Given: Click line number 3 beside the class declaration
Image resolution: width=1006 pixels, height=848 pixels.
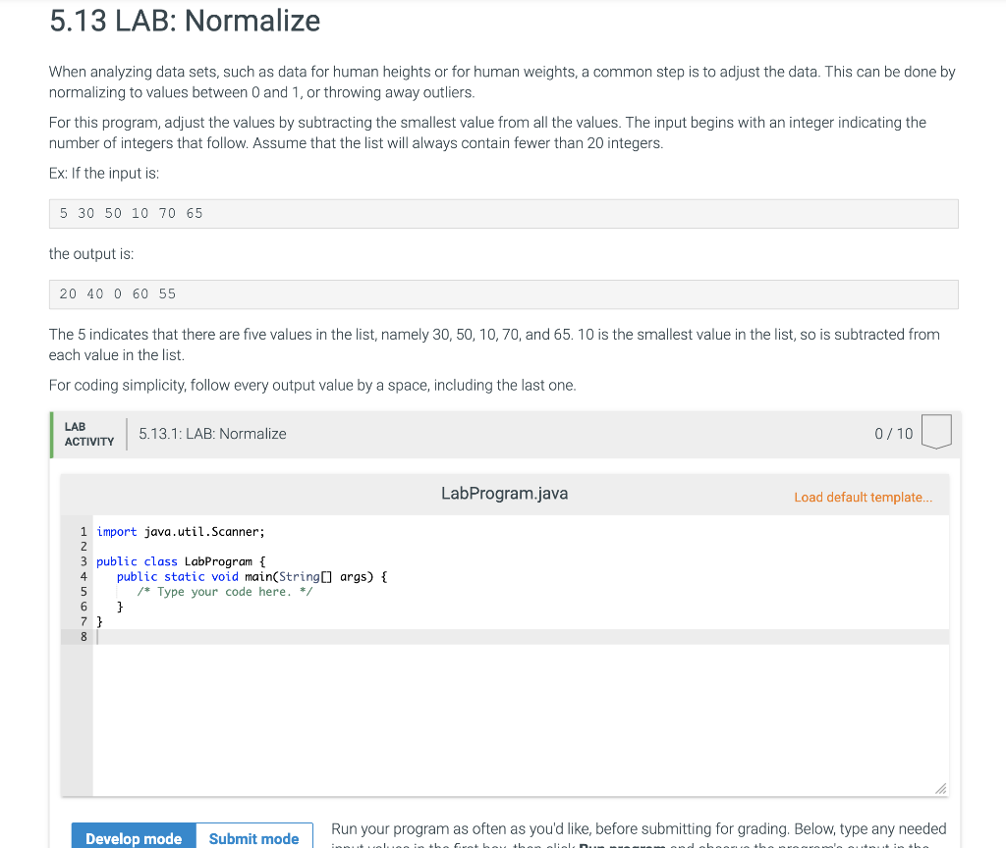Looking at the screenshot, I should [84, 561].
